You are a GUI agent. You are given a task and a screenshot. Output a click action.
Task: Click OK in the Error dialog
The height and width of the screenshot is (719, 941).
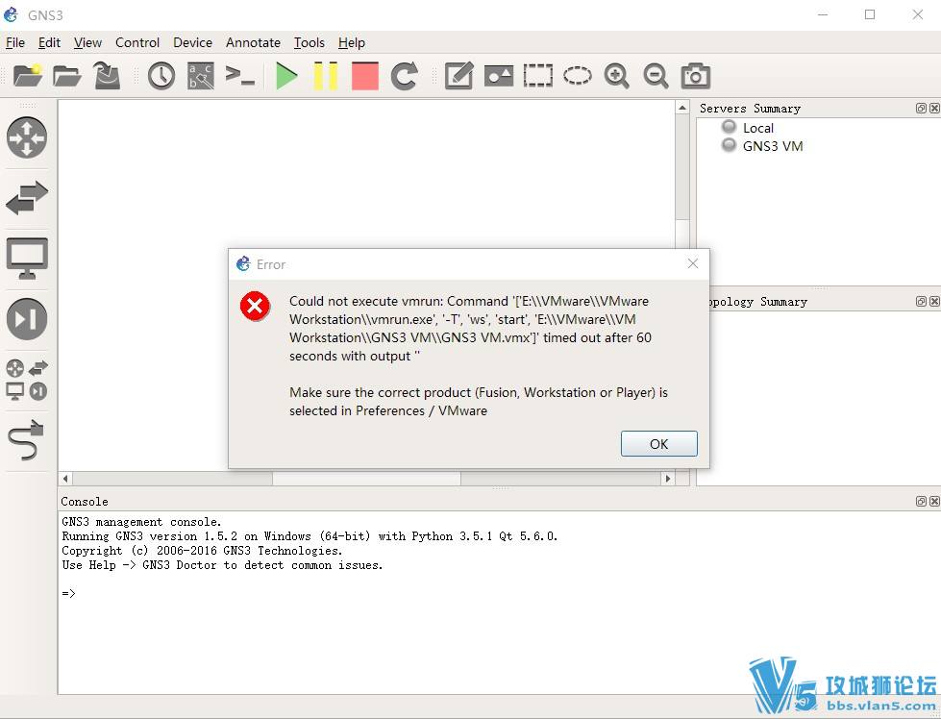[658, 443]
